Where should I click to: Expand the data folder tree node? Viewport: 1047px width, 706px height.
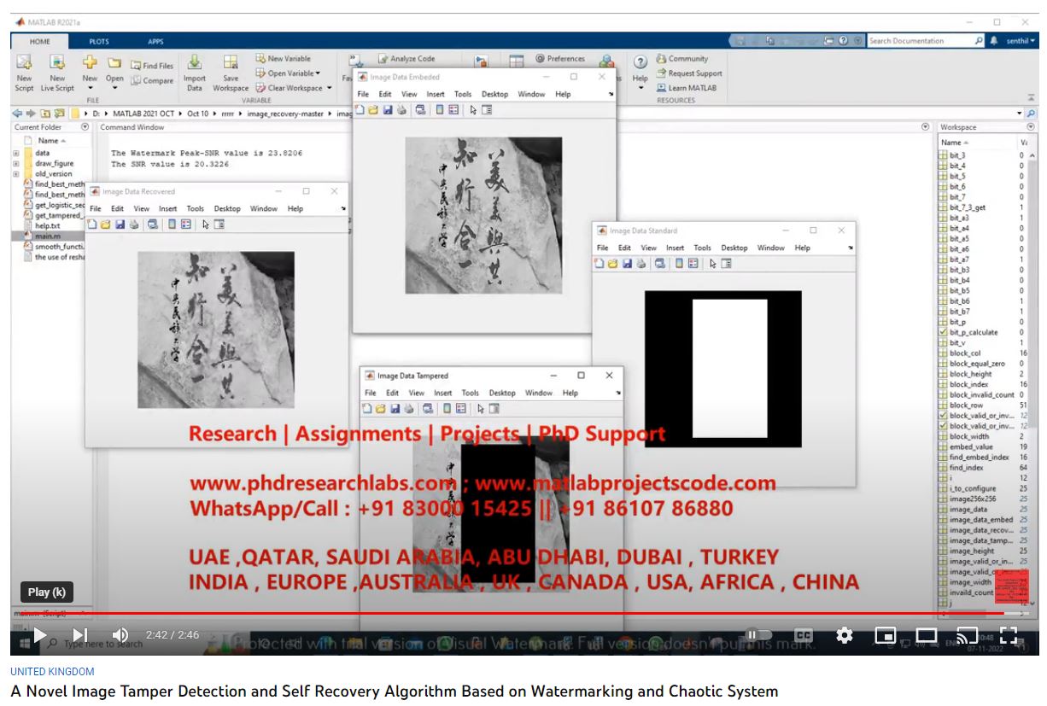tap(16, 153)
